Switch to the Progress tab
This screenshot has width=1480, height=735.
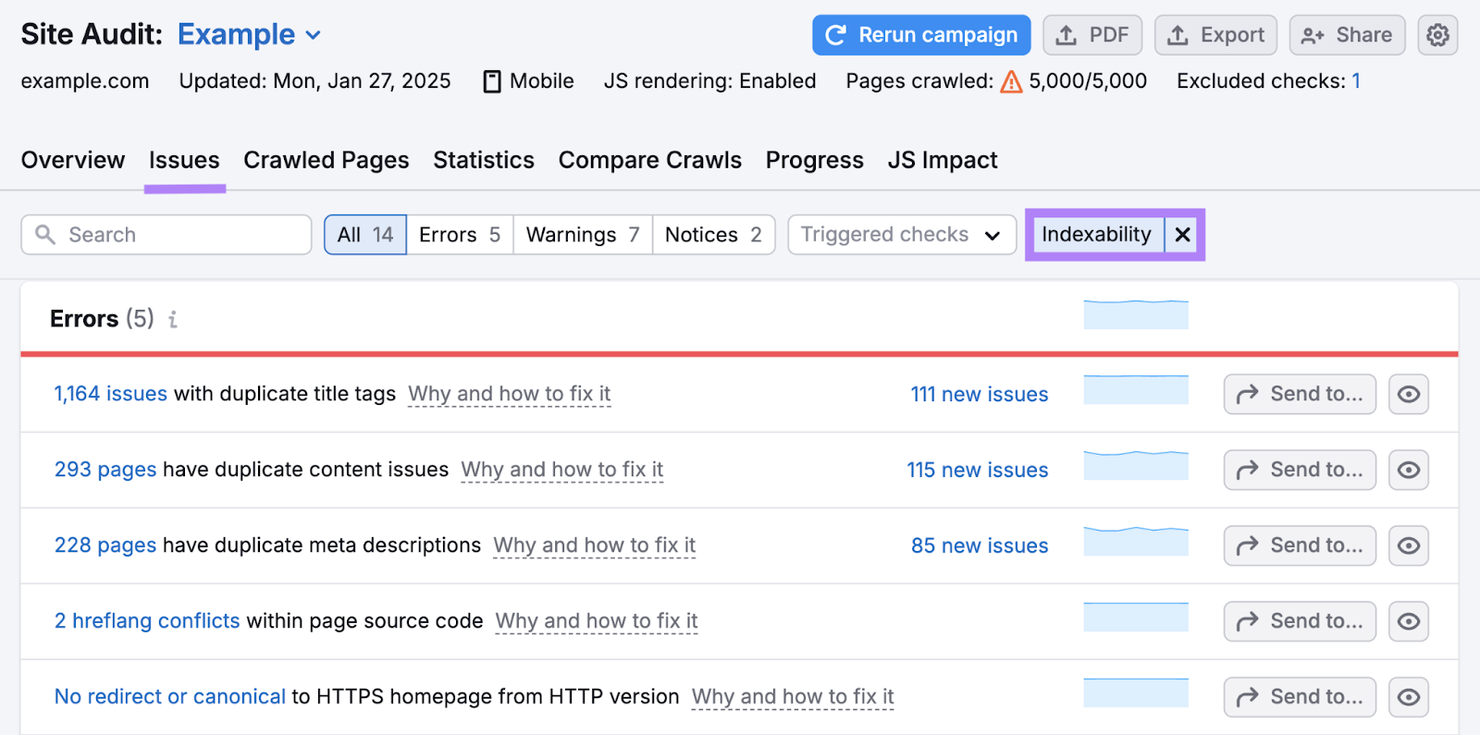[x=815, y=160]
